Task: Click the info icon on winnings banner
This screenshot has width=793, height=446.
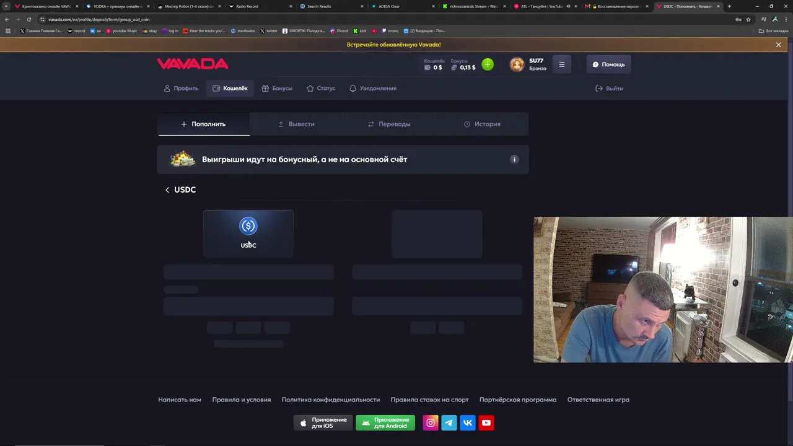Action: click(x=514, y=159)
